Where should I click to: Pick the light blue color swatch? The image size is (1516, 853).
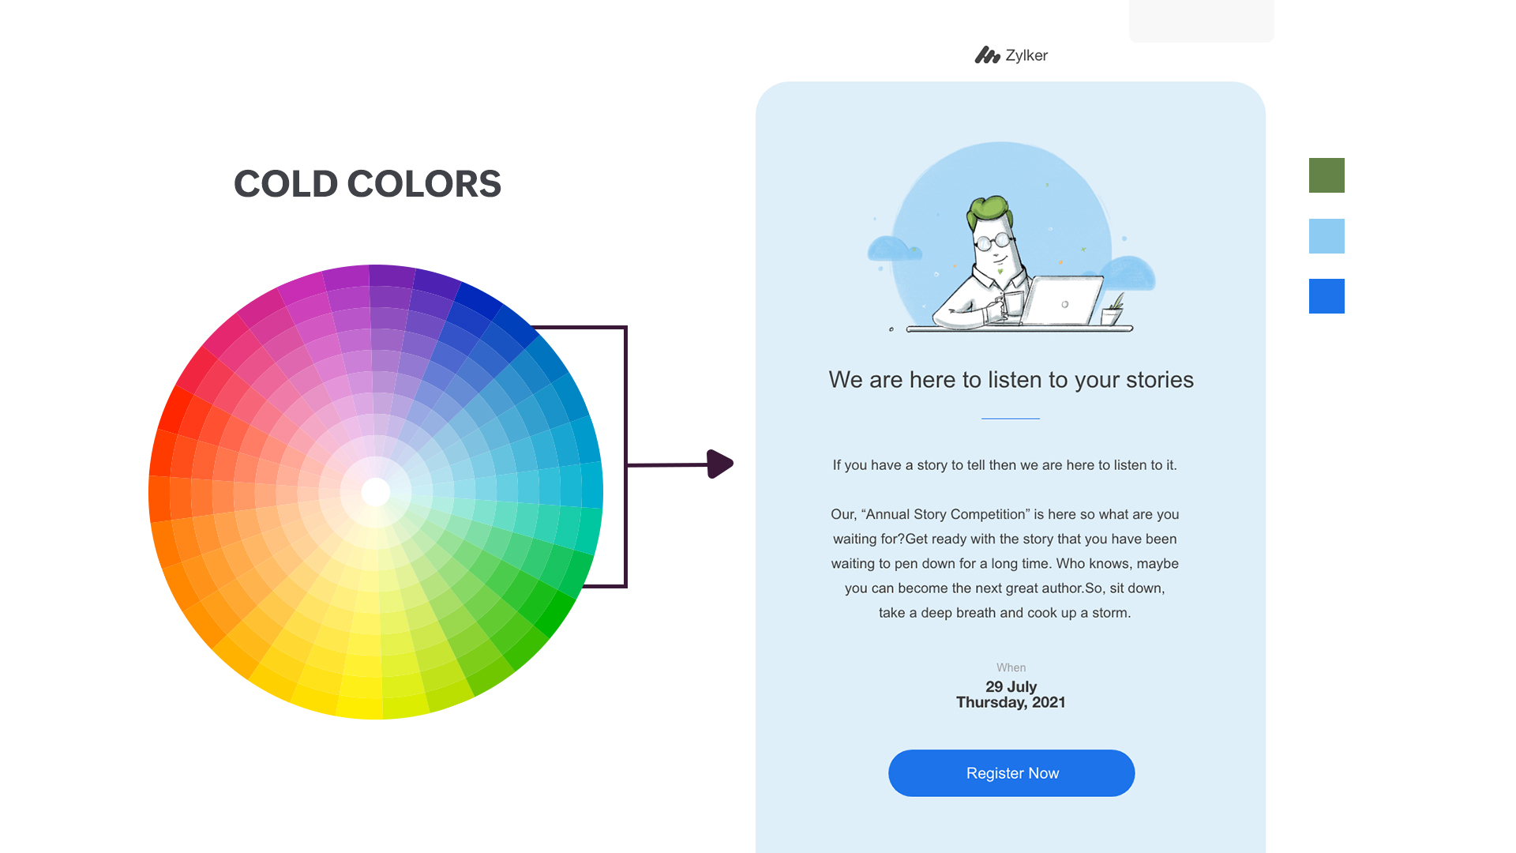[x=1326, y=236]
